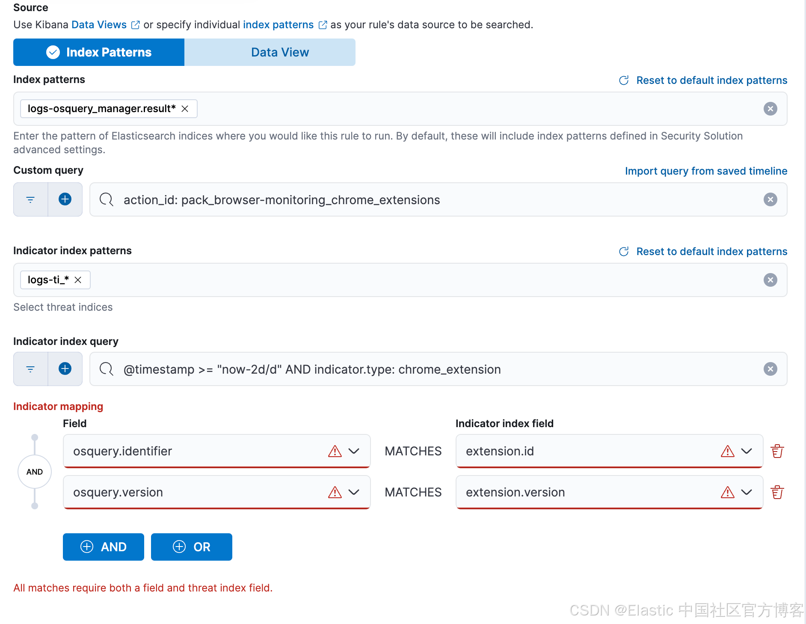The width and height of the screenshot is (806, 624).
Task: Click the extension.id field text
Action: [x=500, y=451]
